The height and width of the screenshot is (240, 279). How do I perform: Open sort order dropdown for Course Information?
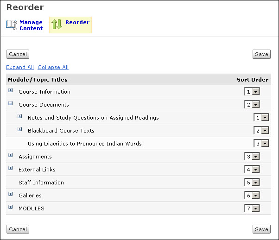click(252, 92)
